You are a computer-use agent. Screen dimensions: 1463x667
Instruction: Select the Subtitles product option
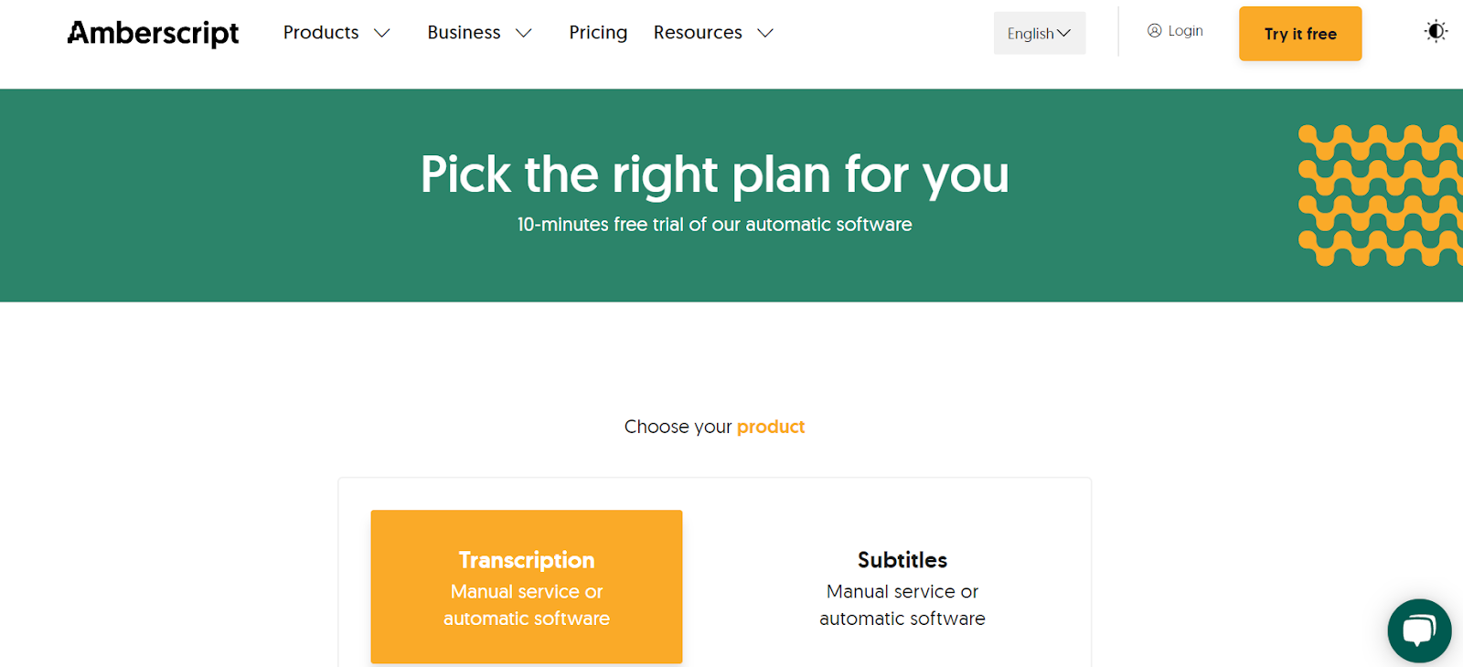(902, 587)
